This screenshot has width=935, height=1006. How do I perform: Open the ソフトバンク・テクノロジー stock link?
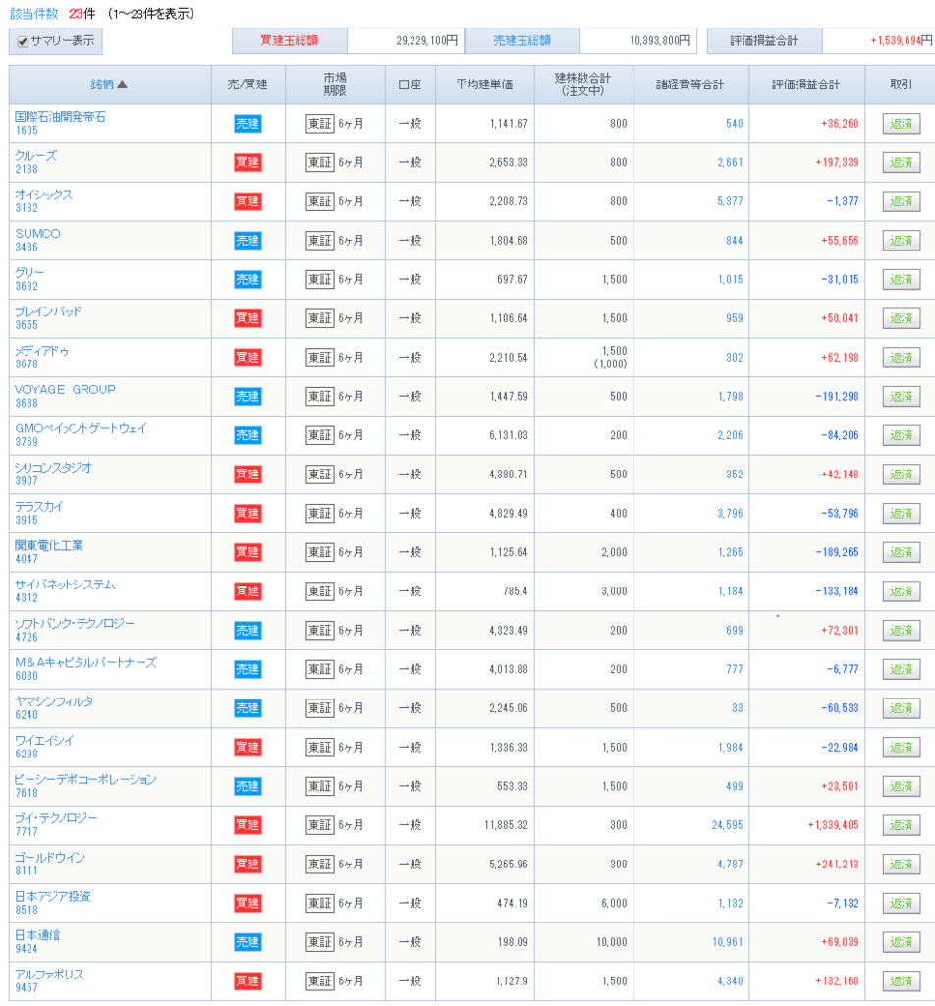click(75, 624)
